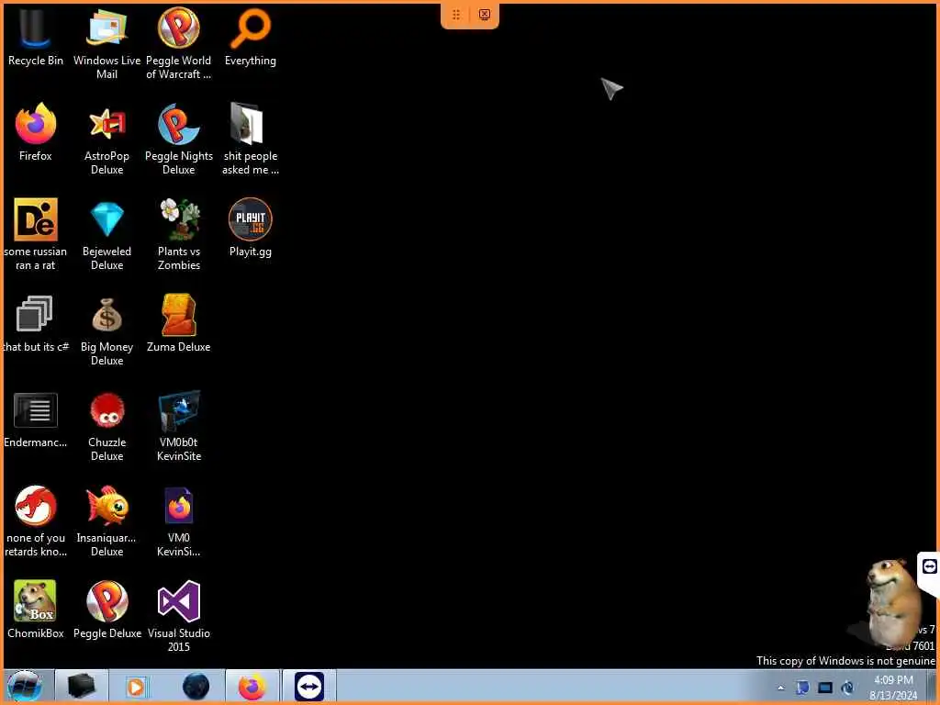The width and height of the screenshot is (940, 705).
Task: Launch Windows Live Mail shortcut
Action: 106,44
